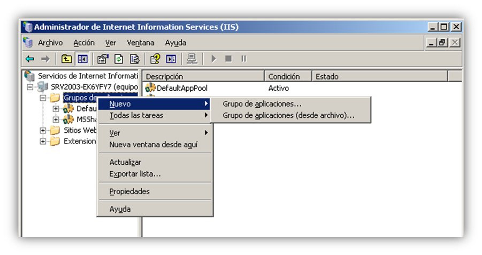Collapse the Grupos de aplicaciones node
Screen dimensions: 482x255
43,98
